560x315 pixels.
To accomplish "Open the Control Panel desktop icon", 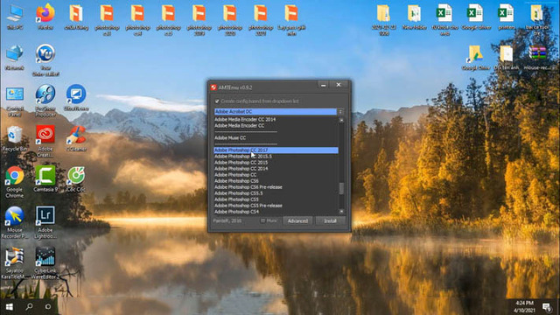I will tap(15, 101).
